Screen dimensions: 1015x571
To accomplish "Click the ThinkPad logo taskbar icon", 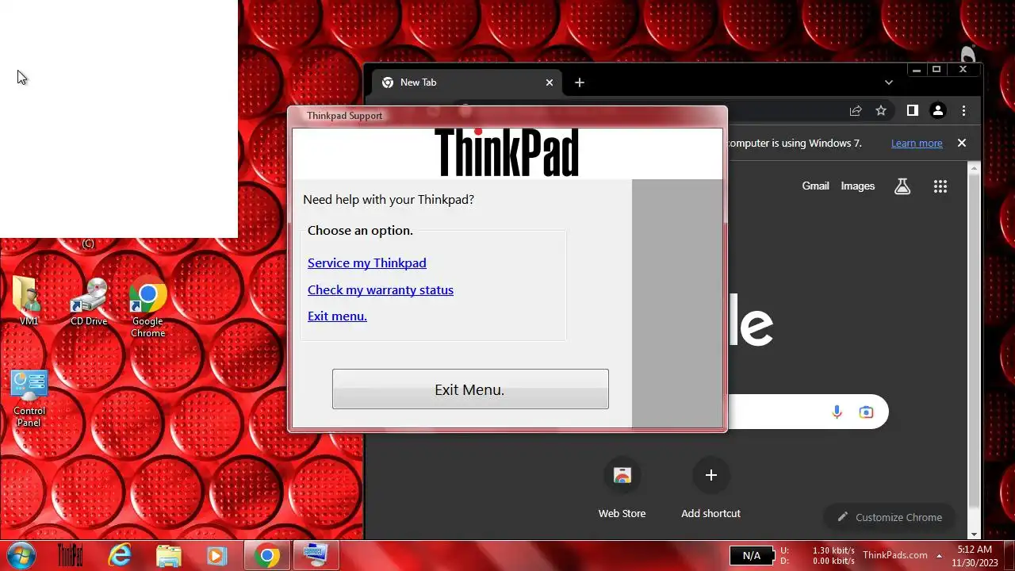I will (70, 556).
